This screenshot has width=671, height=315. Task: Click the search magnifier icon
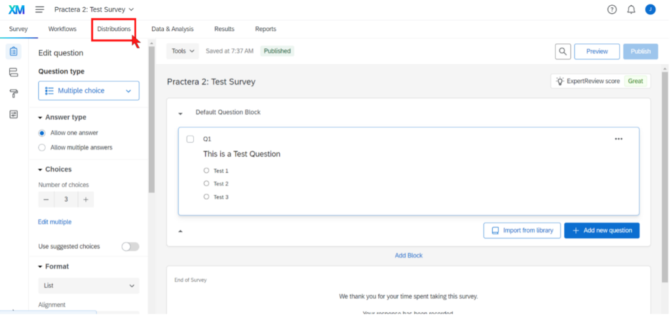tap(562, 51)
